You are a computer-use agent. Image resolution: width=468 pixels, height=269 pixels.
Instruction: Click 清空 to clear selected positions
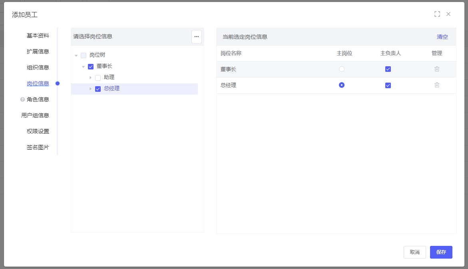[442, 37]
